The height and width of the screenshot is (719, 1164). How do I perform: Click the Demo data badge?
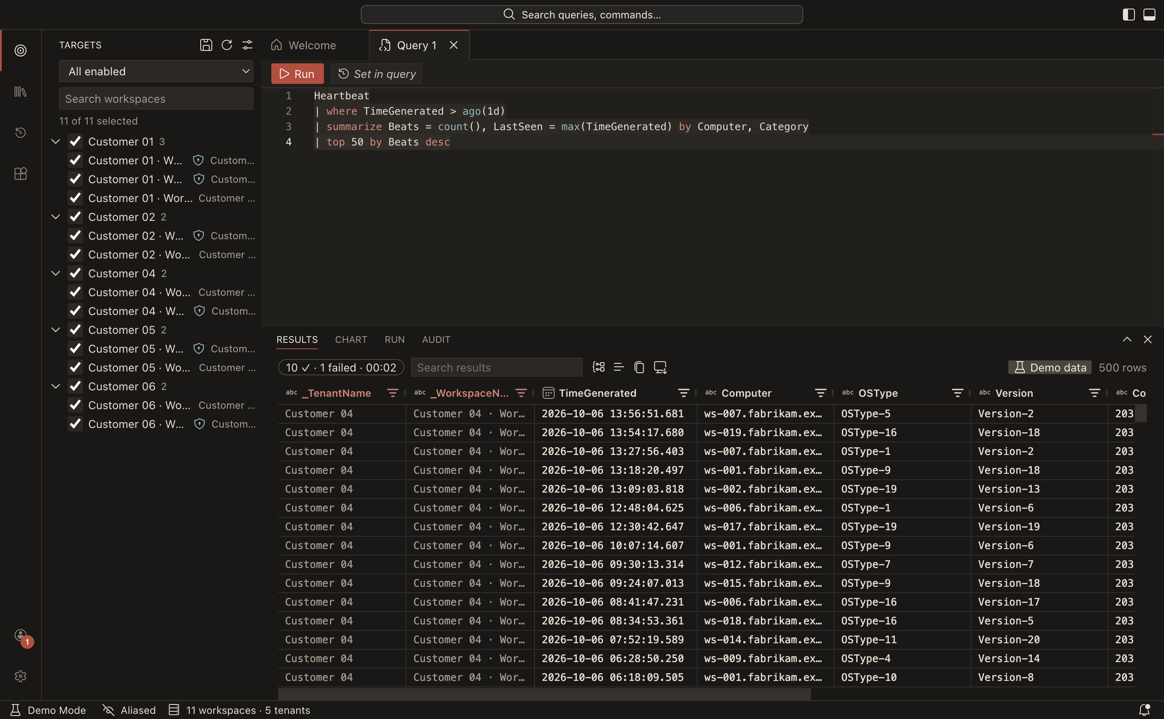pos(1050,368)
